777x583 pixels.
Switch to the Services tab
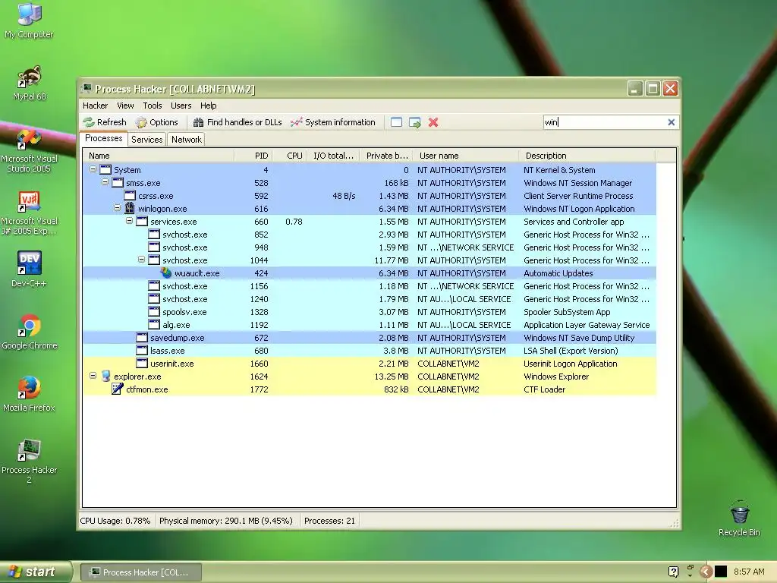tap(146, 140)
